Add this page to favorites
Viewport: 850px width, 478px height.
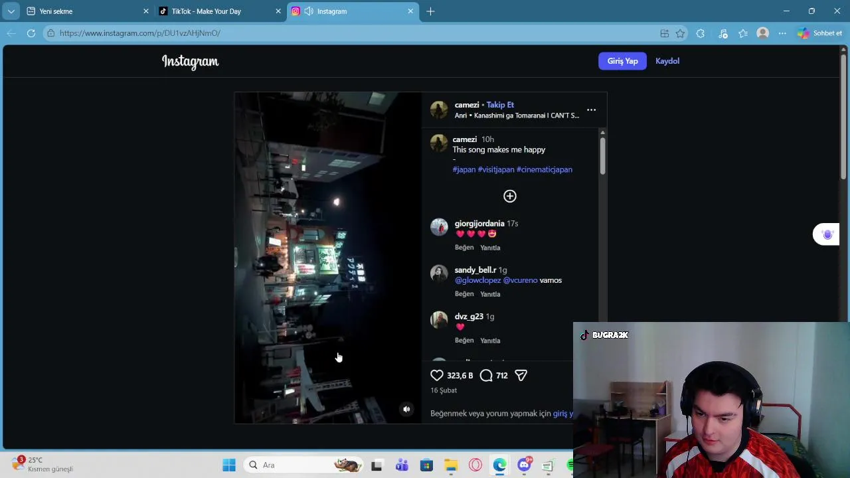click(680, 33)
